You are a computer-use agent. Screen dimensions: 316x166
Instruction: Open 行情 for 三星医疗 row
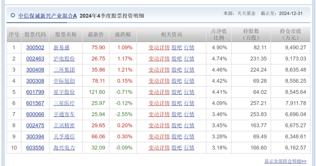point(189,103)
